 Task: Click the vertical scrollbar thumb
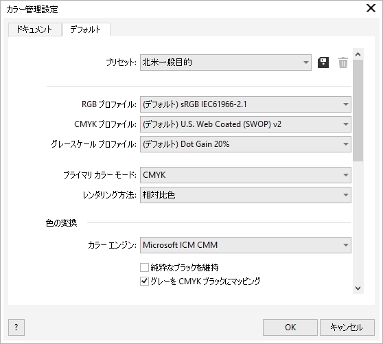pos(358,111)
